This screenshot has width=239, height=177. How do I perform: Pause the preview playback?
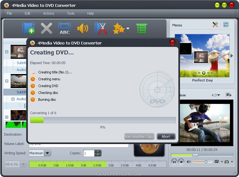pos(174,162)
